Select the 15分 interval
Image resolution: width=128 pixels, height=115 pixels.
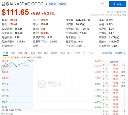click(78, 53)
